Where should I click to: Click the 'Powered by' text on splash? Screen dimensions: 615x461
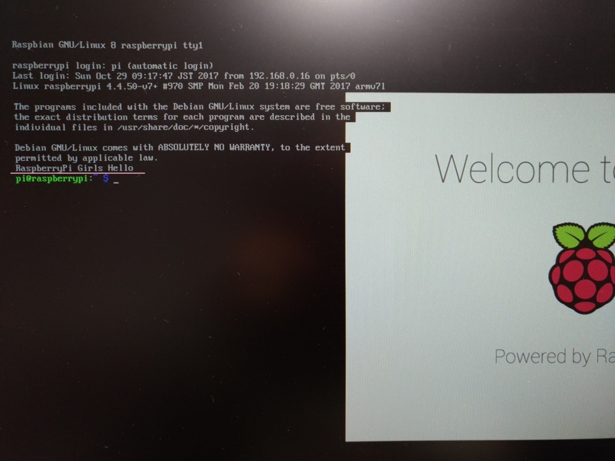542,357
